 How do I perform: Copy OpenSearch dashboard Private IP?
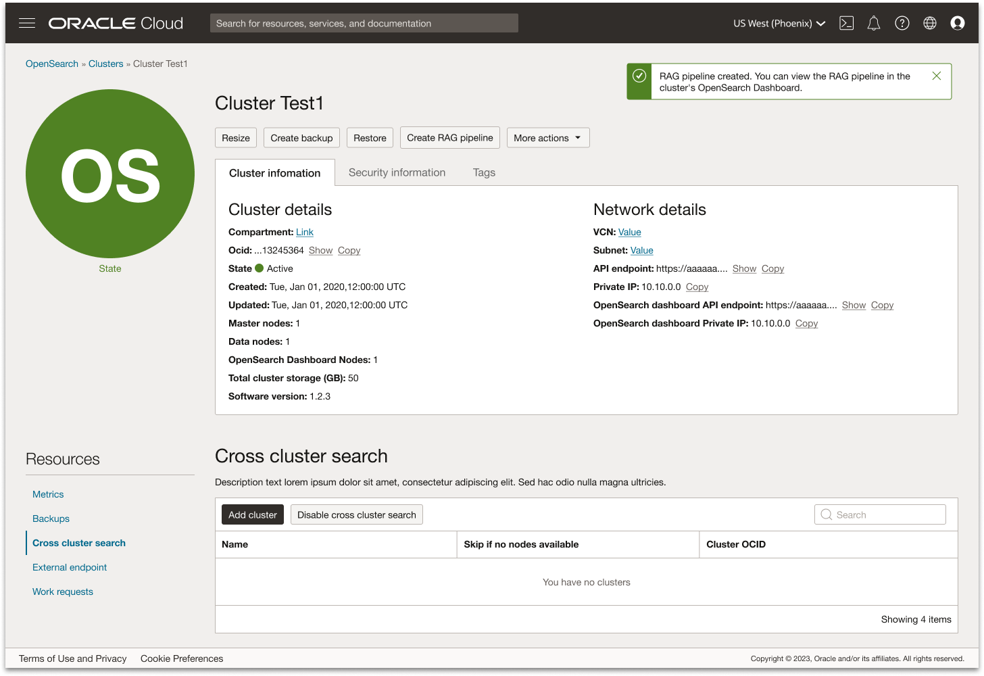pyautogui.click(x=806, y=323)
